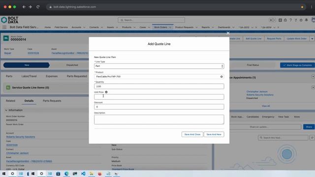Open the Setup gear icon

301,20
